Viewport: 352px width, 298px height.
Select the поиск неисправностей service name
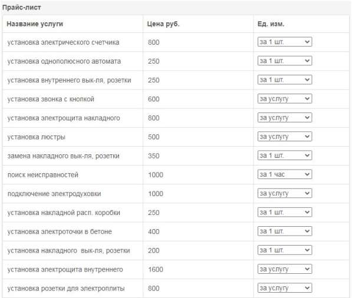43,175
